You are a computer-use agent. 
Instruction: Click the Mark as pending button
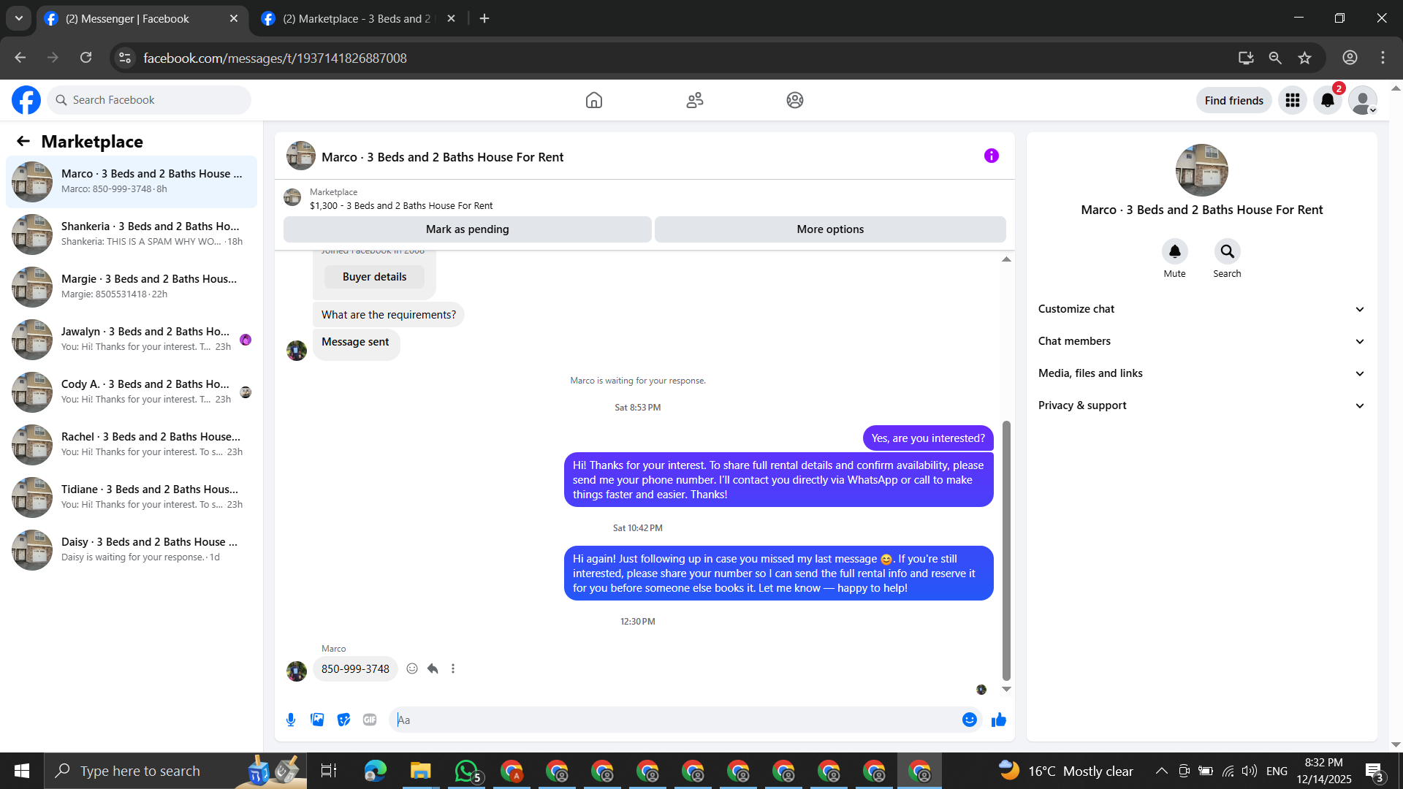(467, 229)
